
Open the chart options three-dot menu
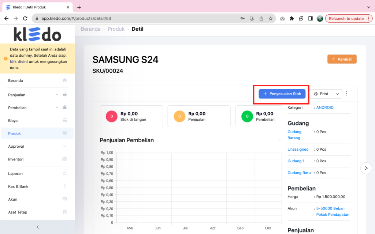coord(280,141)
